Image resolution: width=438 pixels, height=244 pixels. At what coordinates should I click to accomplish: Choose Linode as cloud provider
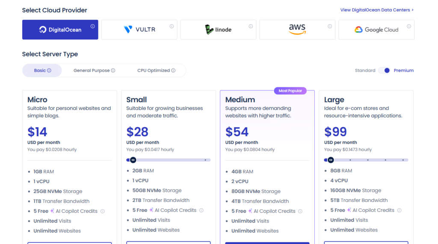(x=218, y=30)
